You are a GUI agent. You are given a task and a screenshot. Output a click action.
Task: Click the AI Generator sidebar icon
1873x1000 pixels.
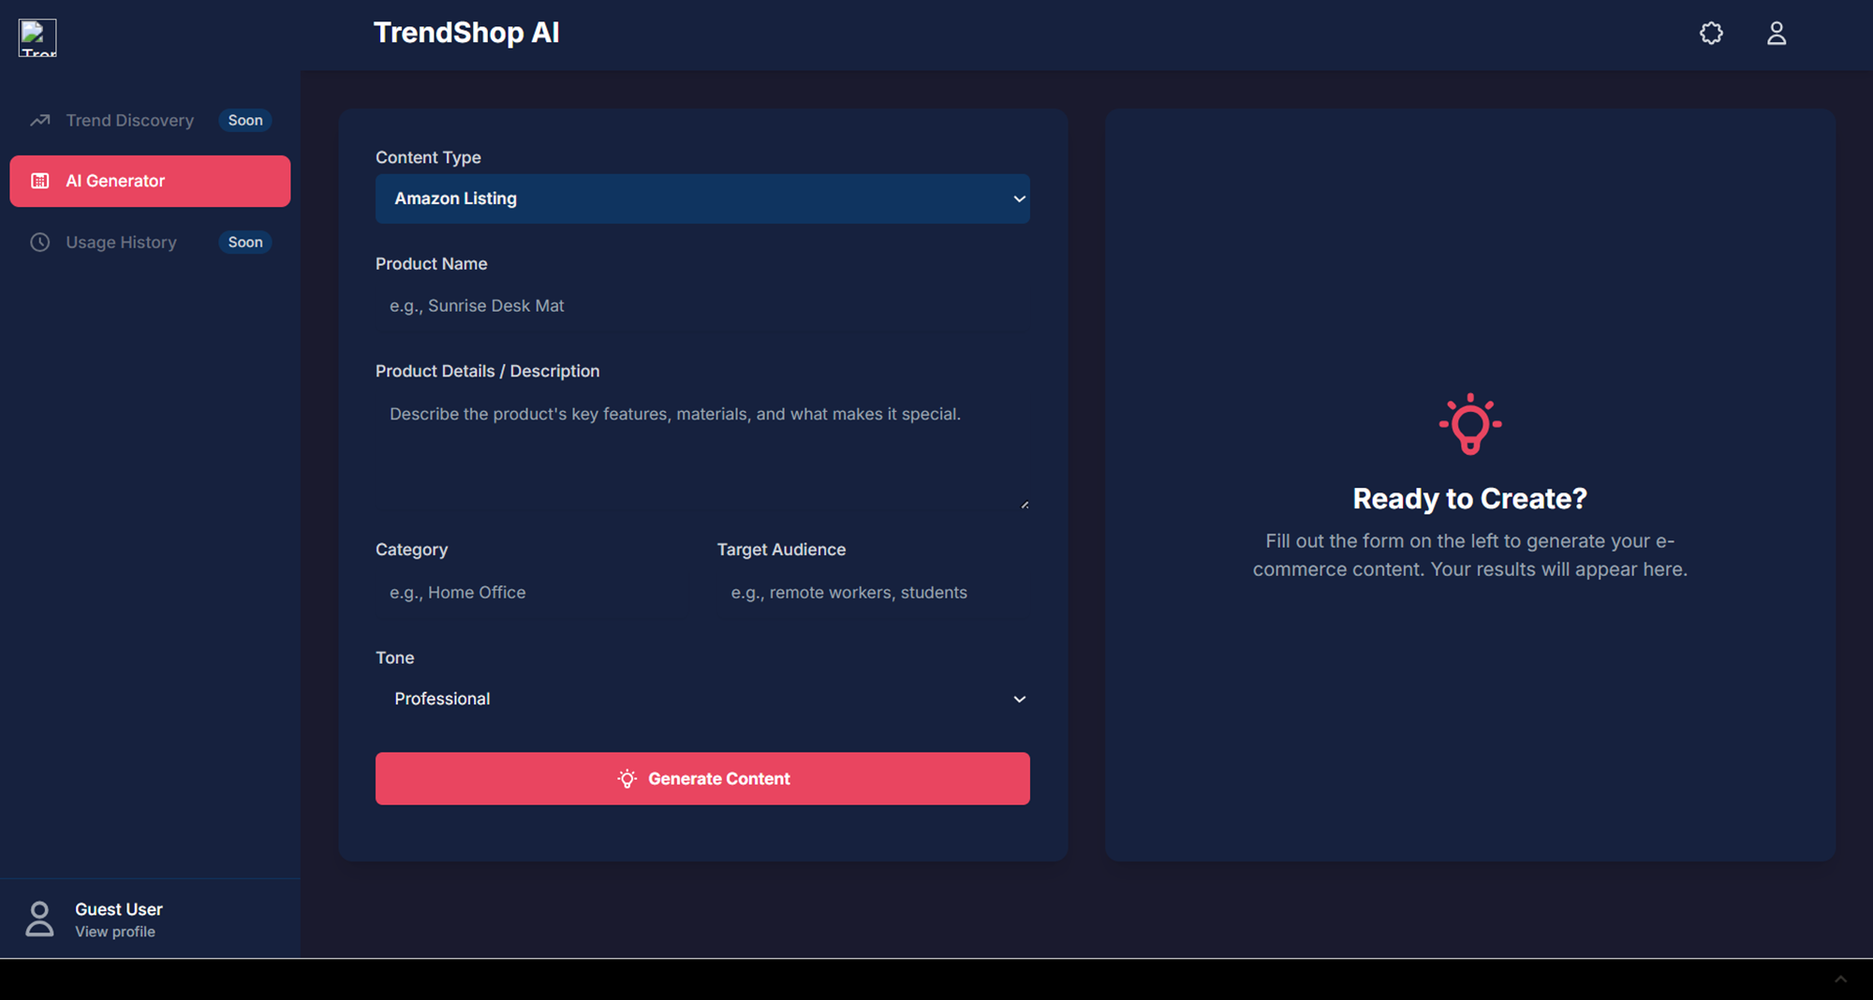point(40,181)
